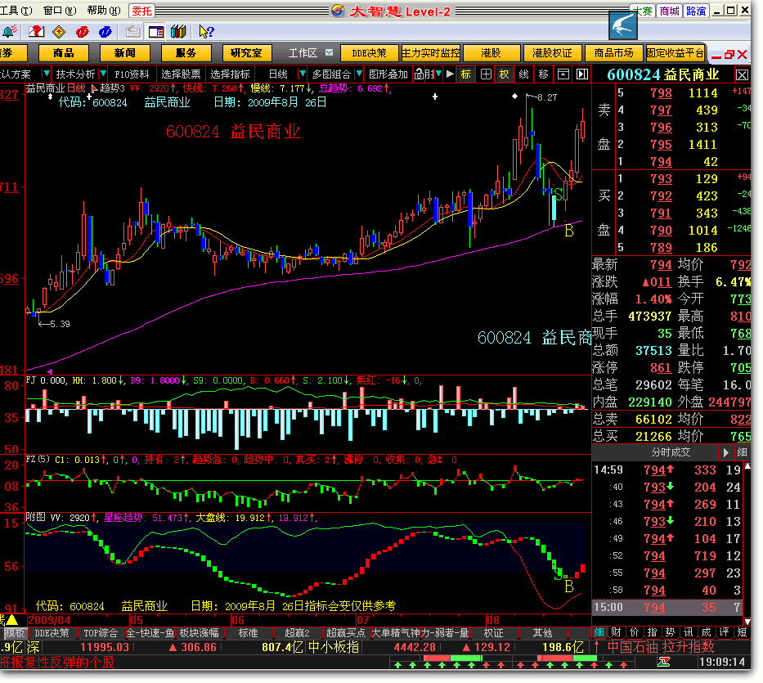Expand the 工作区 dropdown arrow
This screenshot has height=683, width=763.
330,52
